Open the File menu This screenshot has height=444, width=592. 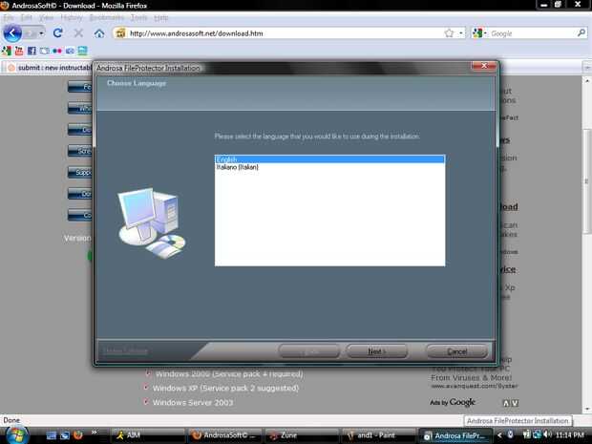coord(9,17)
